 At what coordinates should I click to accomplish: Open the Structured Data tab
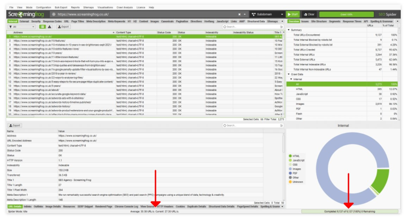tap(256, 21)
